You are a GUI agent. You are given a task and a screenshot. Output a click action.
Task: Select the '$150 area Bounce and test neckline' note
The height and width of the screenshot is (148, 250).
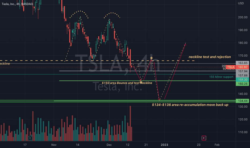click(x=127, y=83)
